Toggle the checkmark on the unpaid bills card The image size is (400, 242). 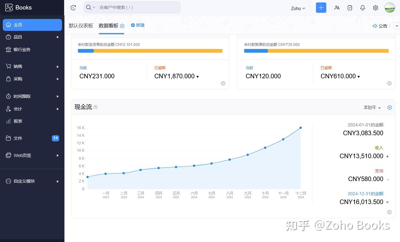[389, 83]
